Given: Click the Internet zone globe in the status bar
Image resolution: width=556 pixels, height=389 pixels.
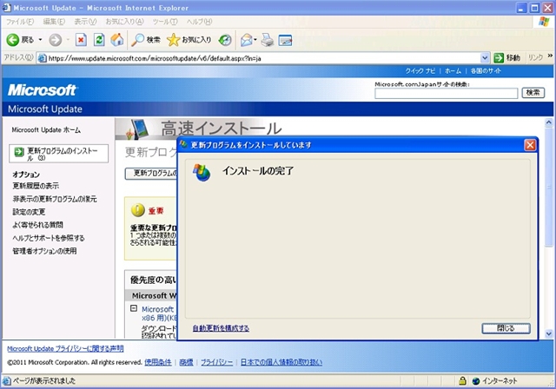Looking at the screenshot, I should pyautogui.click(x=476, y=381).
